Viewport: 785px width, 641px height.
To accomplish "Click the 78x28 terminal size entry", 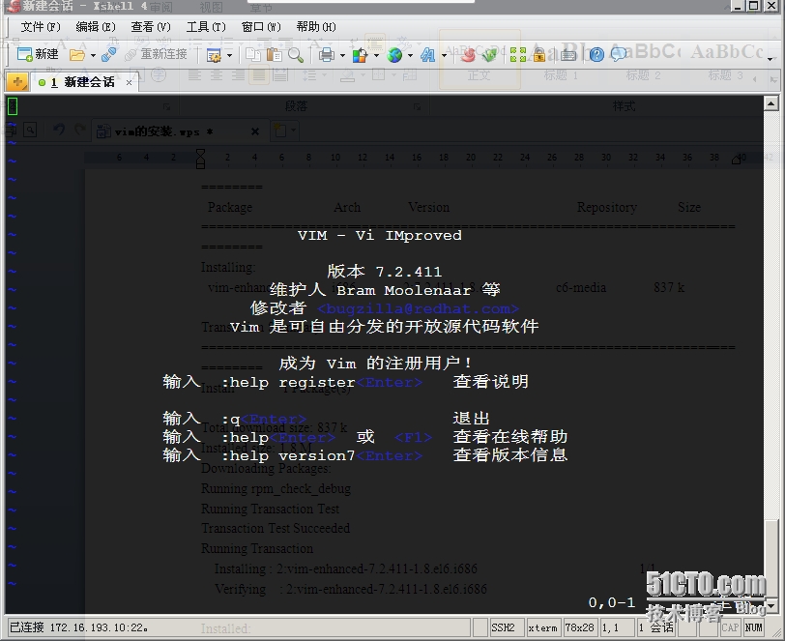I will pyautogui.click(x=580, y=627).
